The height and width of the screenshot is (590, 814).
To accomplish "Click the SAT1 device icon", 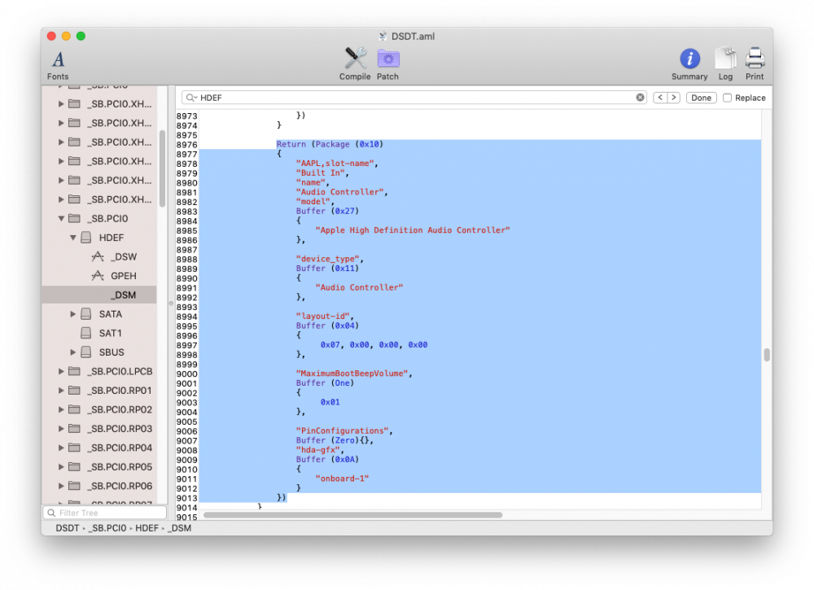I will tap(86, 333).
